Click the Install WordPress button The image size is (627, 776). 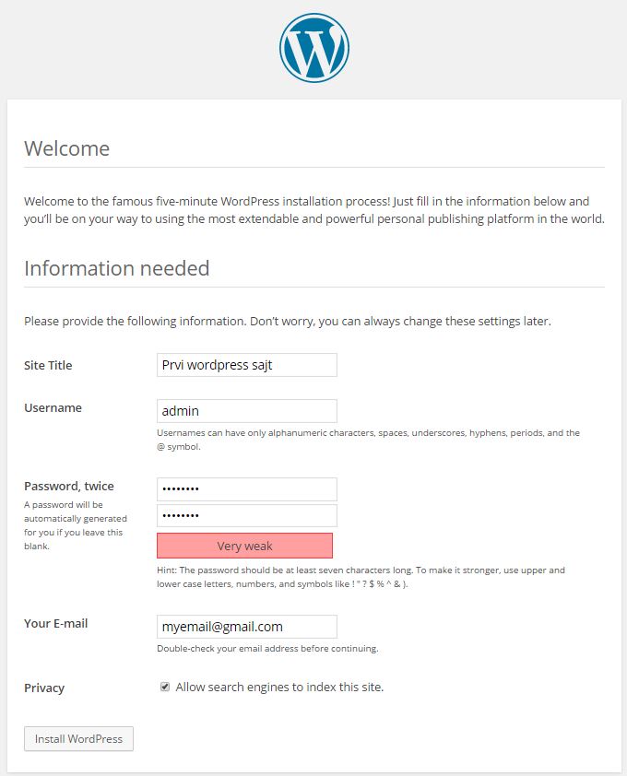tap(78, 738)
